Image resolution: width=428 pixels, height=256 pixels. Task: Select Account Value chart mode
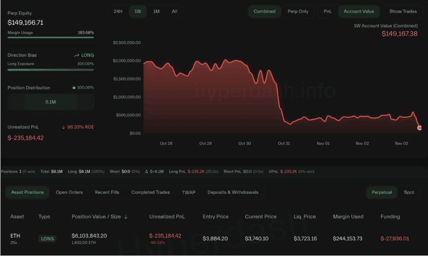point(359,11)
